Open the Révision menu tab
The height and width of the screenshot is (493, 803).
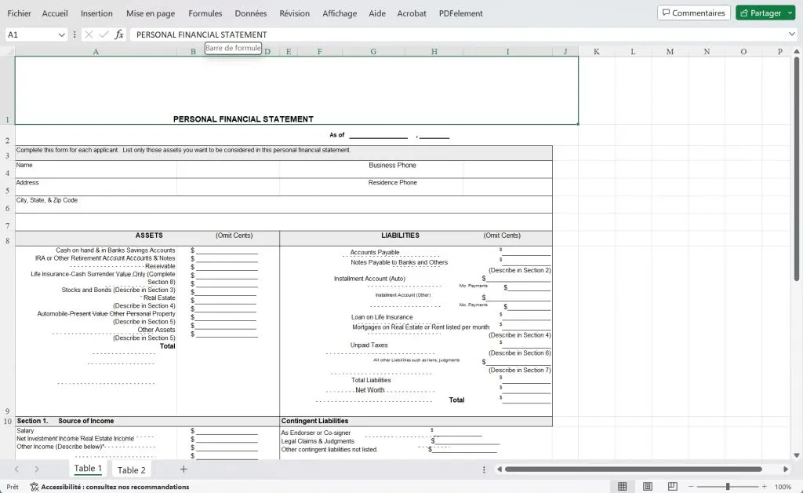coord(294,13)
